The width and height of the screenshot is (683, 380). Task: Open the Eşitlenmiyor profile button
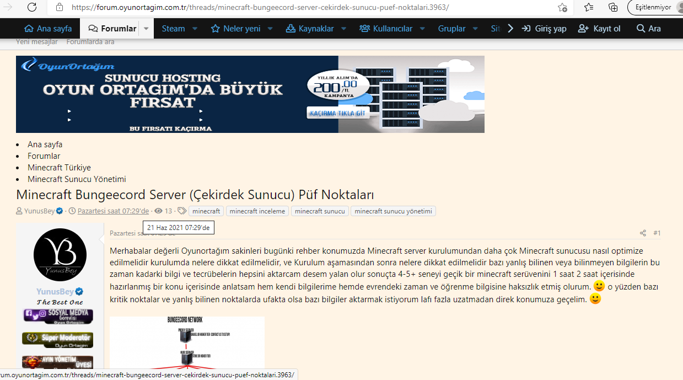(655, 7)
